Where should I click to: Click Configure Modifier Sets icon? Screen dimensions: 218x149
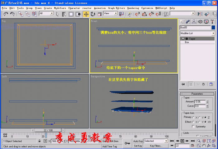coord(211,84)
